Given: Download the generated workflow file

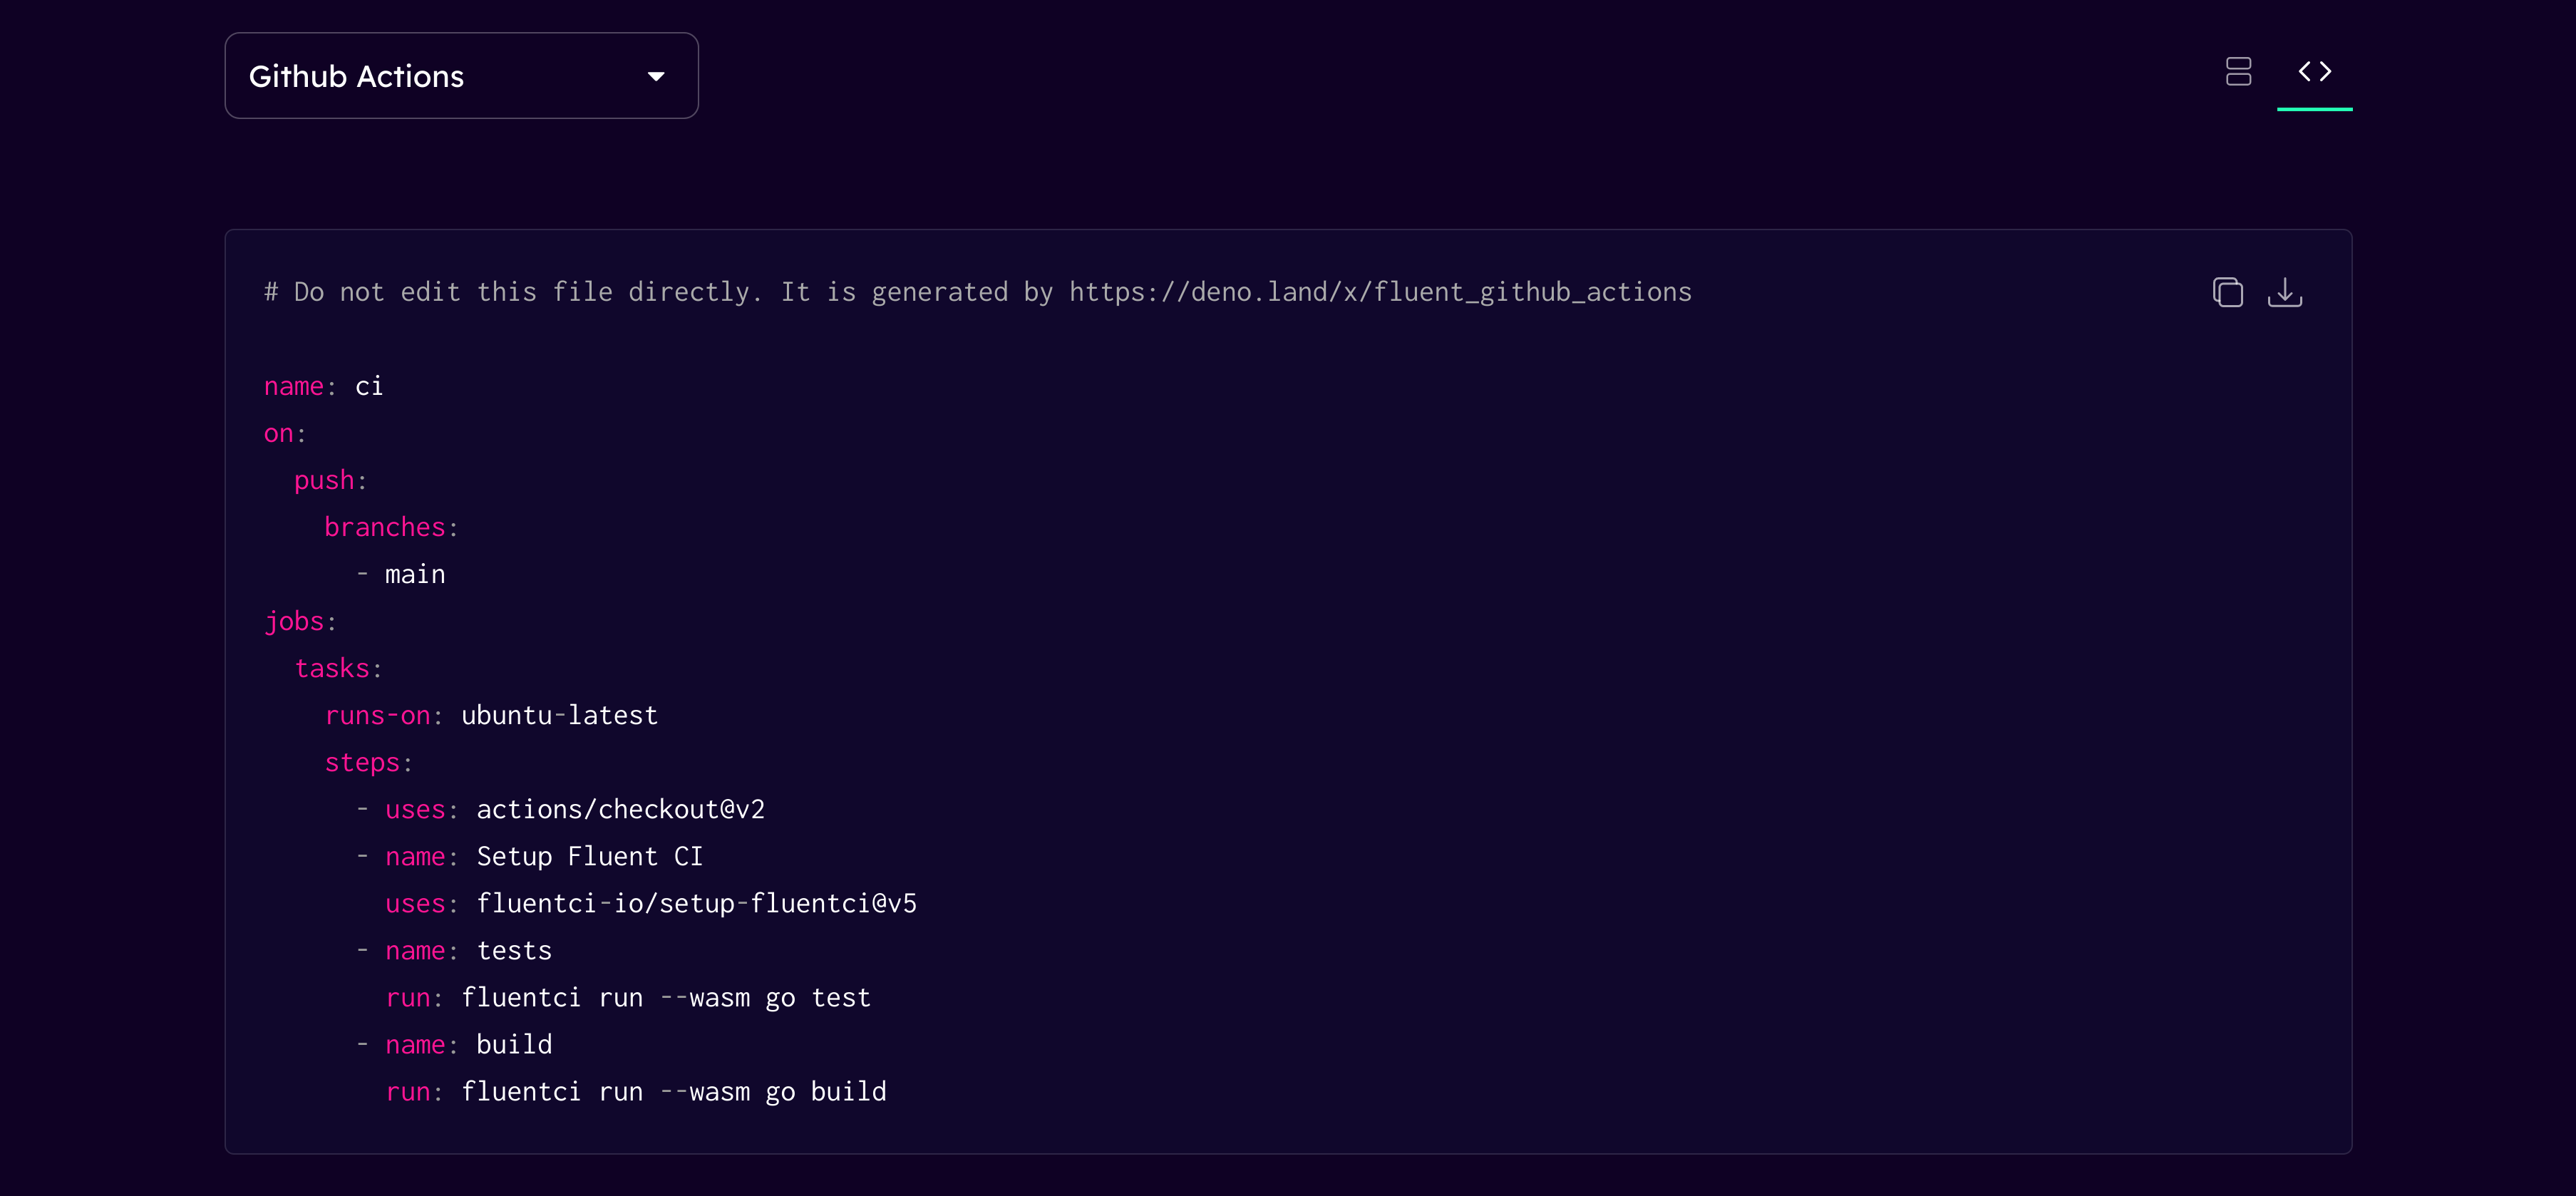Looking at the screenshot, I should (2284, 292).
